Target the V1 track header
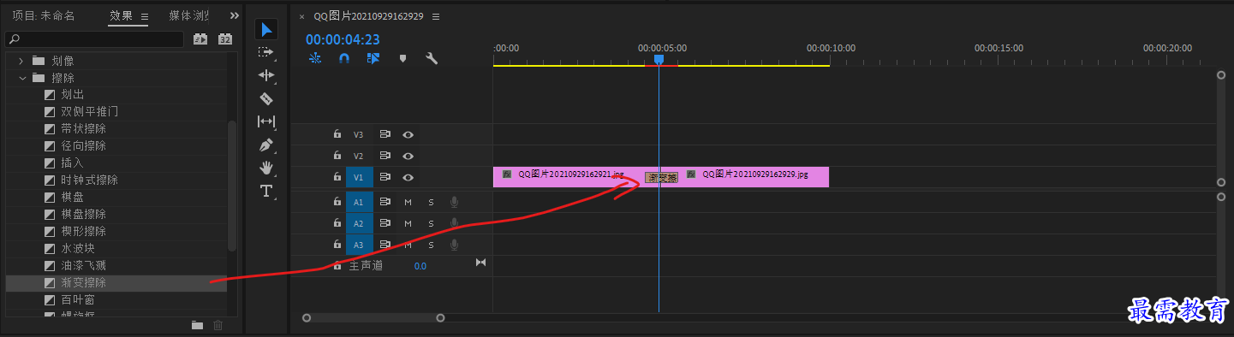The image size is (1234, 337). tap(359, 177)
